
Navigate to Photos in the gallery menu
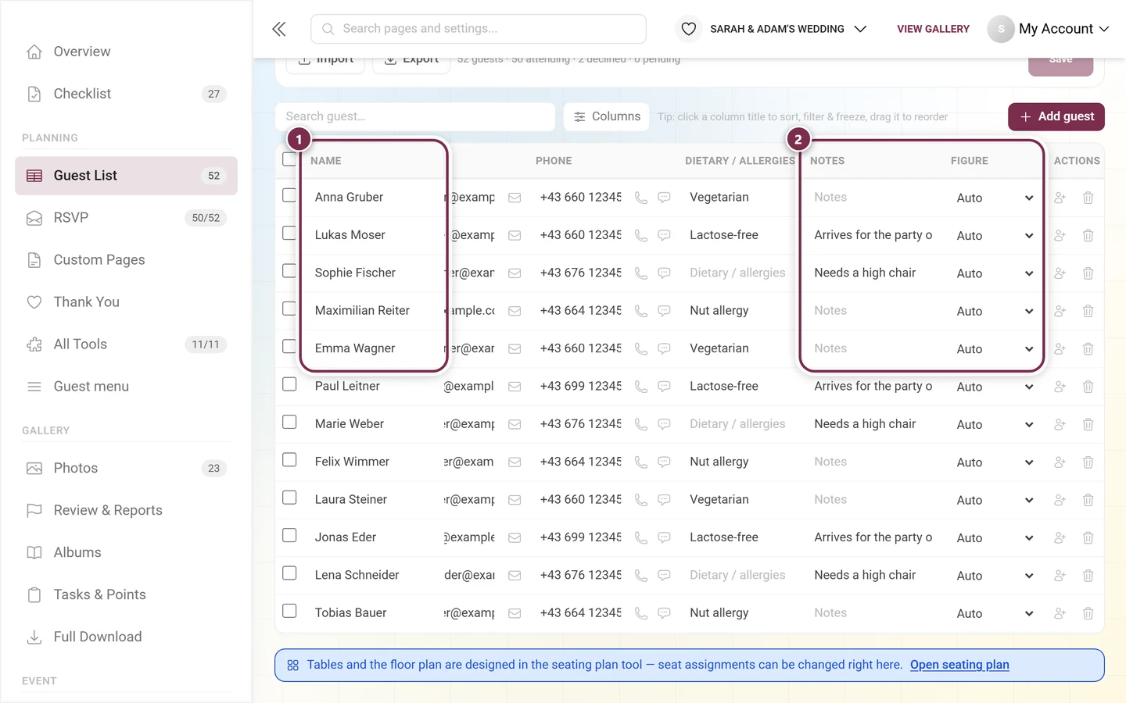pos(126,469)
